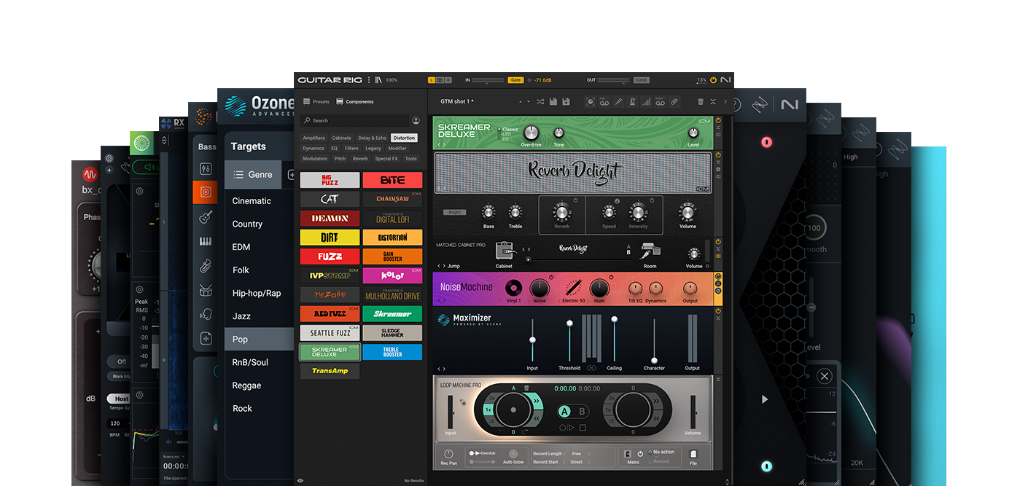Click the Maximizer Ceiling slider handle
The image size is (1028, 486).
pyautogui.click(x=614, y=319)
